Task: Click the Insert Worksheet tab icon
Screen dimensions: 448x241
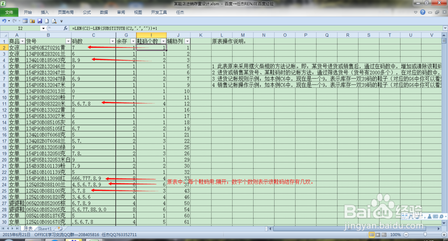Action: (x=60, y=228)
